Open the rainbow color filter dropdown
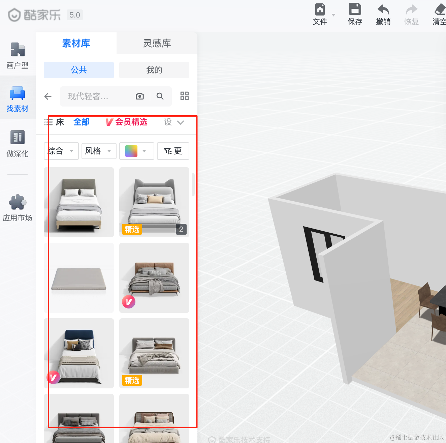 137,151
